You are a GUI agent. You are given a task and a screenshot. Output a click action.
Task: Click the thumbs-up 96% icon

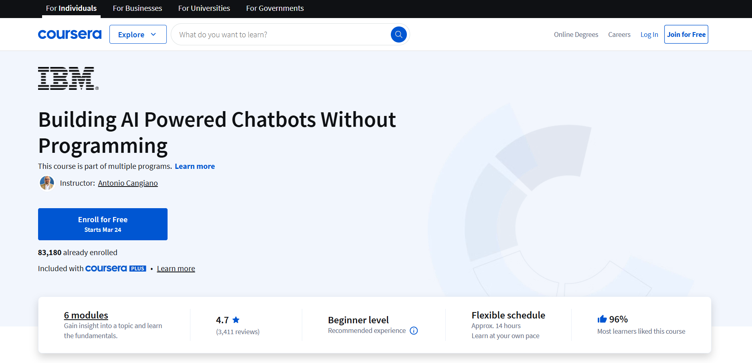[602, 319]
